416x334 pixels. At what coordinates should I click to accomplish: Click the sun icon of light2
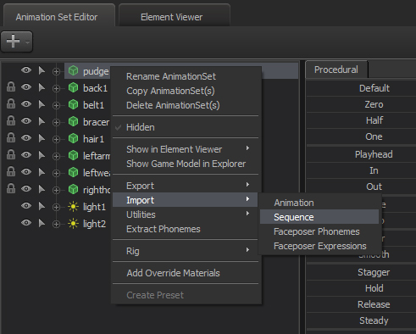click(x=74, y=224)
